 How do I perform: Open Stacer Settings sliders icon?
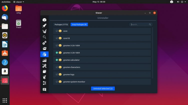(x=44, y=83)
